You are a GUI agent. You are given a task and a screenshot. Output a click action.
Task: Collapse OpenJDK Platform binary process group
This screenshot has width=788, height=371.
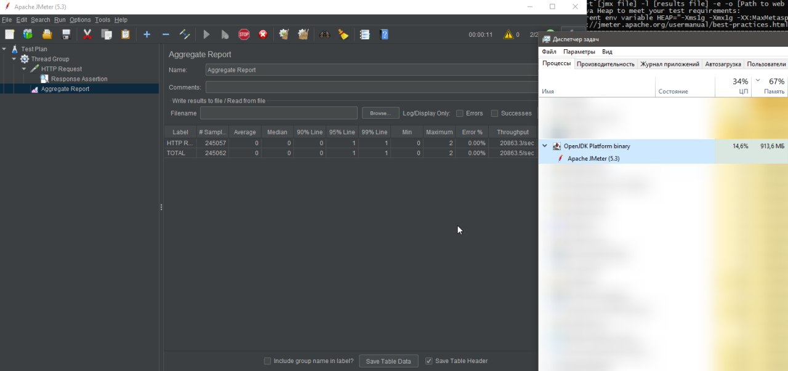tap(544, 146)
